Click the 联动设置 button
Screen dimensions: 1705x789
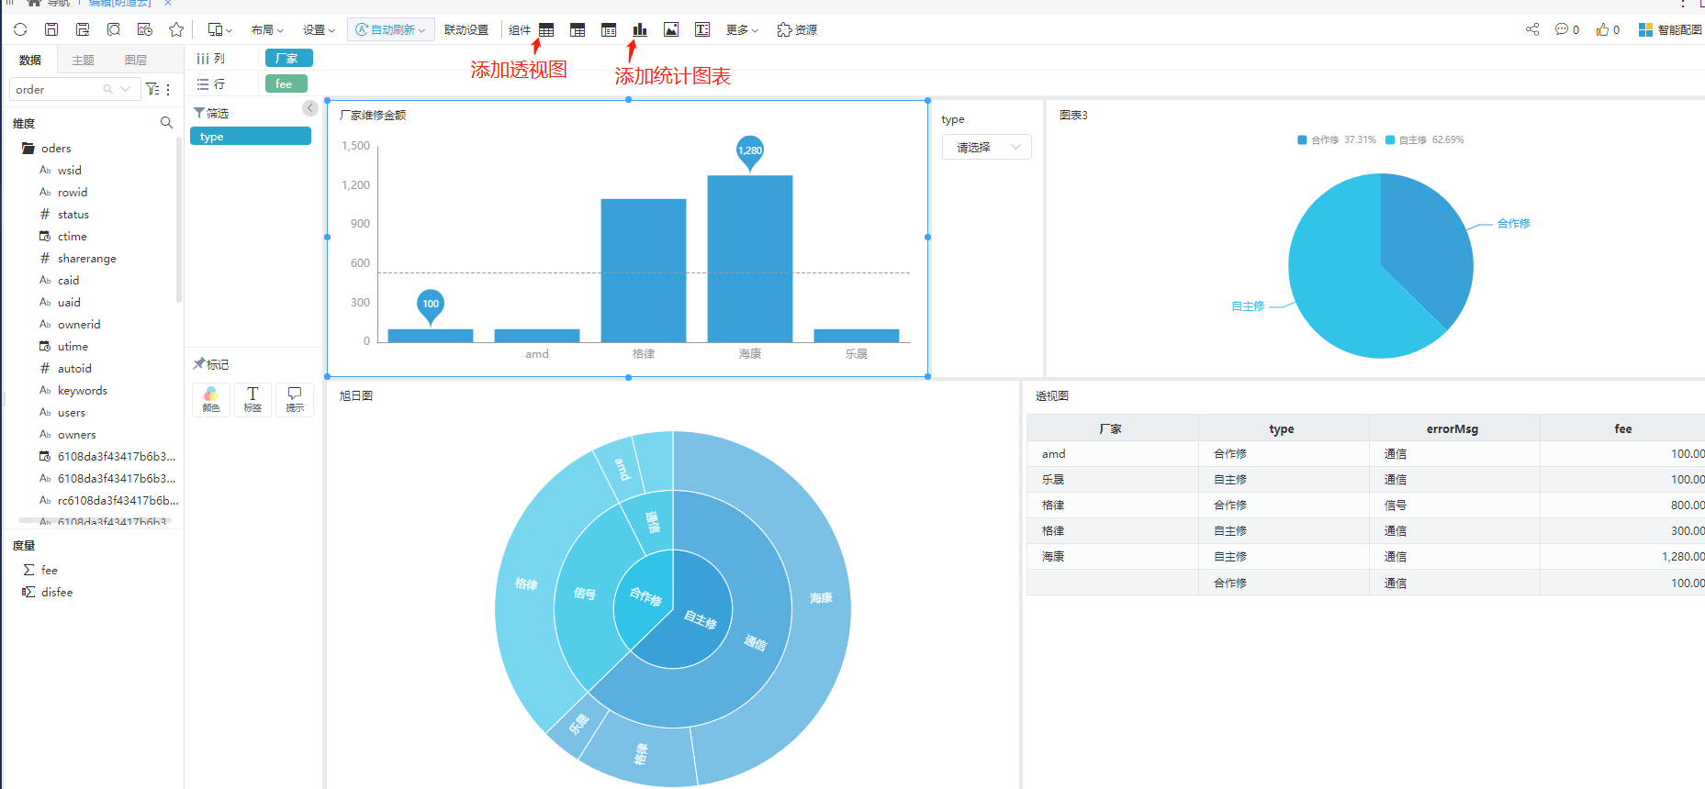point(466,29)
